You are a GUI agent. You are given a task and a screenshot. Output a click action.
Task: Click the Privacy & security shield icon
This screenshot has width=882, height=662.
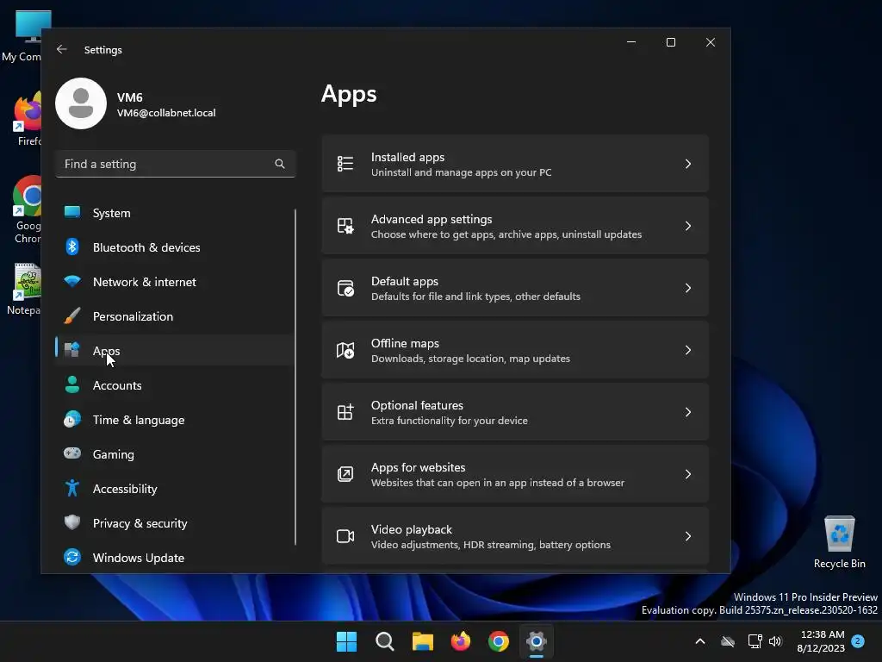tap(72, 522)
